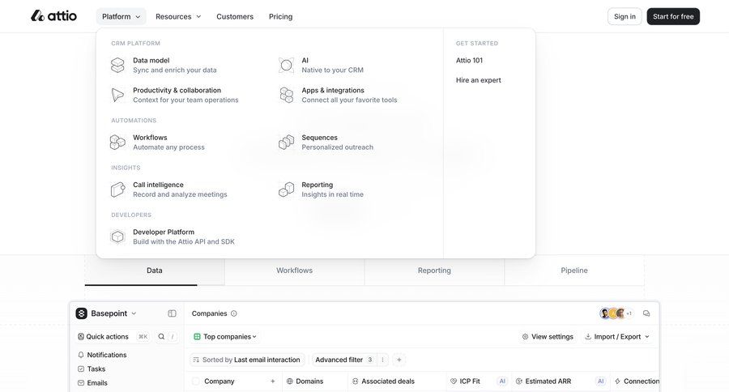Viewport: 729px width, 392px height.
Task: Open the Data model menu item
Action: [174, 65]
